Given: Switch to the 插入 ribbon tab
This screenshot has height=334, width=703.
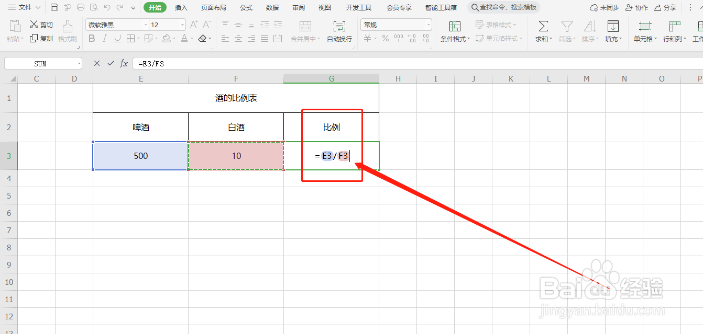Looking at the screenshot, I should pos(181,7).
